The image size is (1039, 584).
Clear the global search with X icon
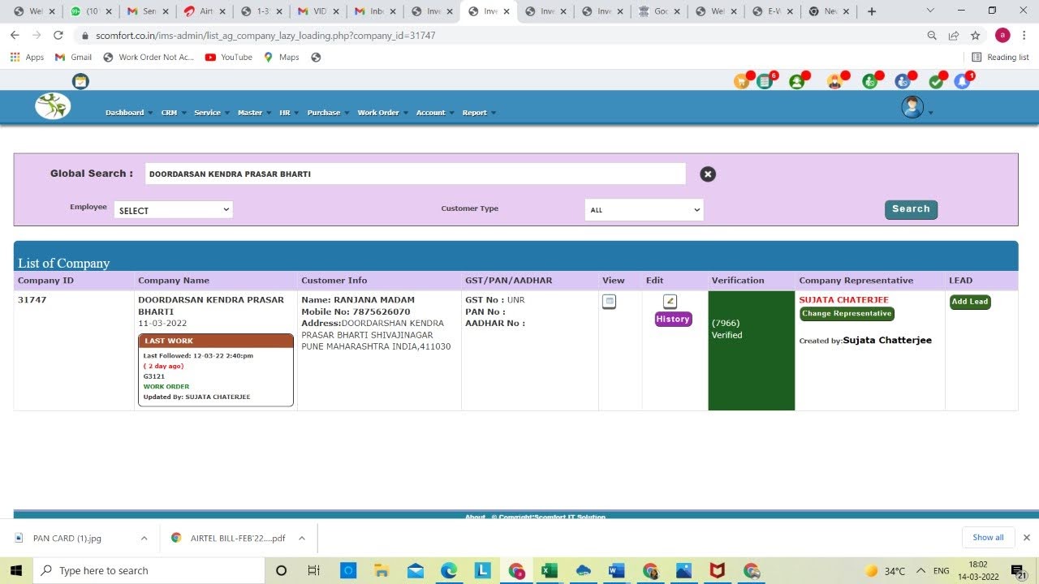(708, 174)
